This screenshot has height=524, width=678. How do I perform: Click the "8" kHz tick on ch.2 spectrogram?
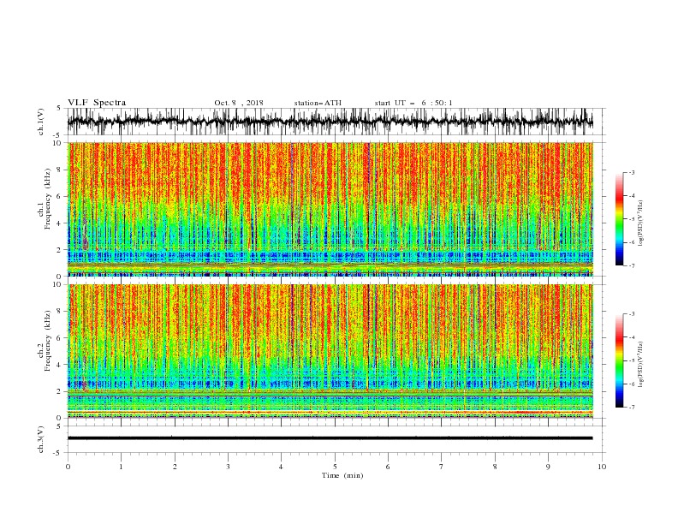tap(60, 312)
